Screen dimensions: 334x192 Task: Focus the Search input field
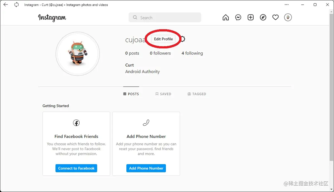pyautogui.click(x=165, y=18)
